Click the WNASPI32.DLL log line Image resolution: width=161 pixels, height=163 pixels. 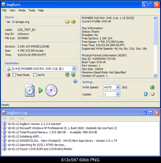pyautogui.click(x=62, y=141)
